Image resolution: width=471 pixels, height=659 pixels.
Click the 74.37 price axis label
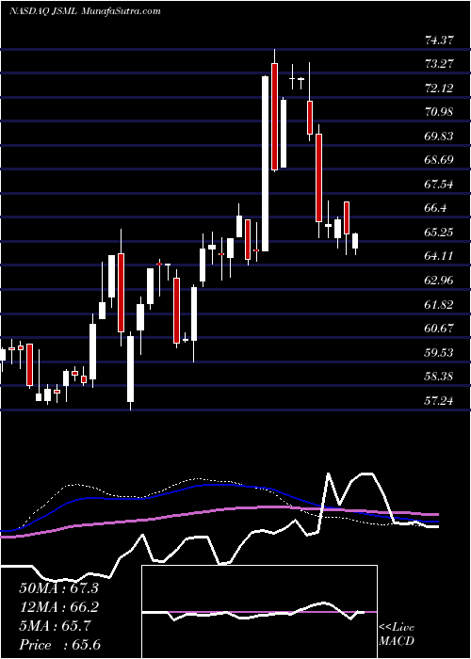click(440, 40)
